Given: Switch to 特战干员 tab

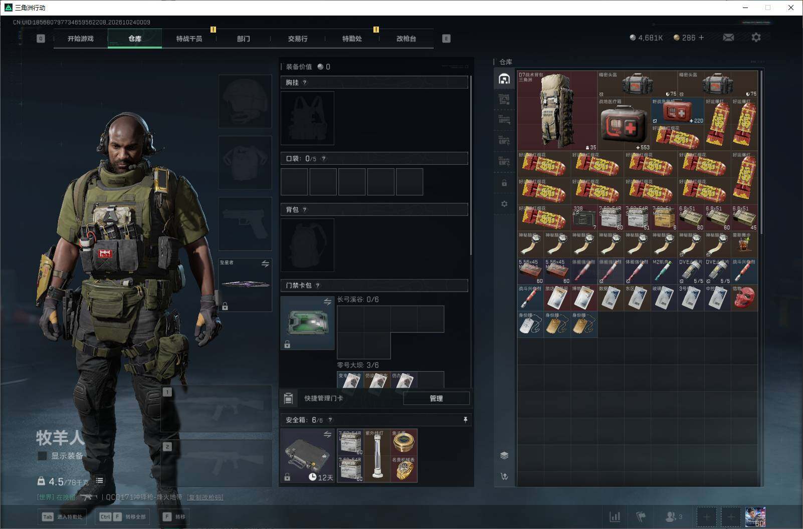Looking at the screenshot, I should tap(189, 39).
